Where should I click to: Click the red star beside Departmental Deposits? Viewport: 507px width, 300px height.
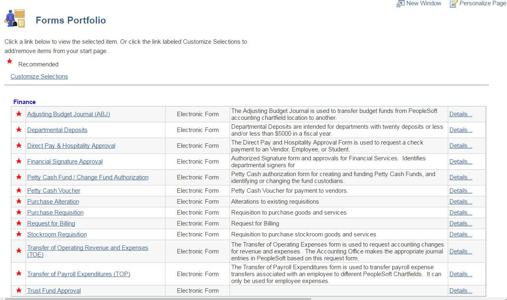19,130
